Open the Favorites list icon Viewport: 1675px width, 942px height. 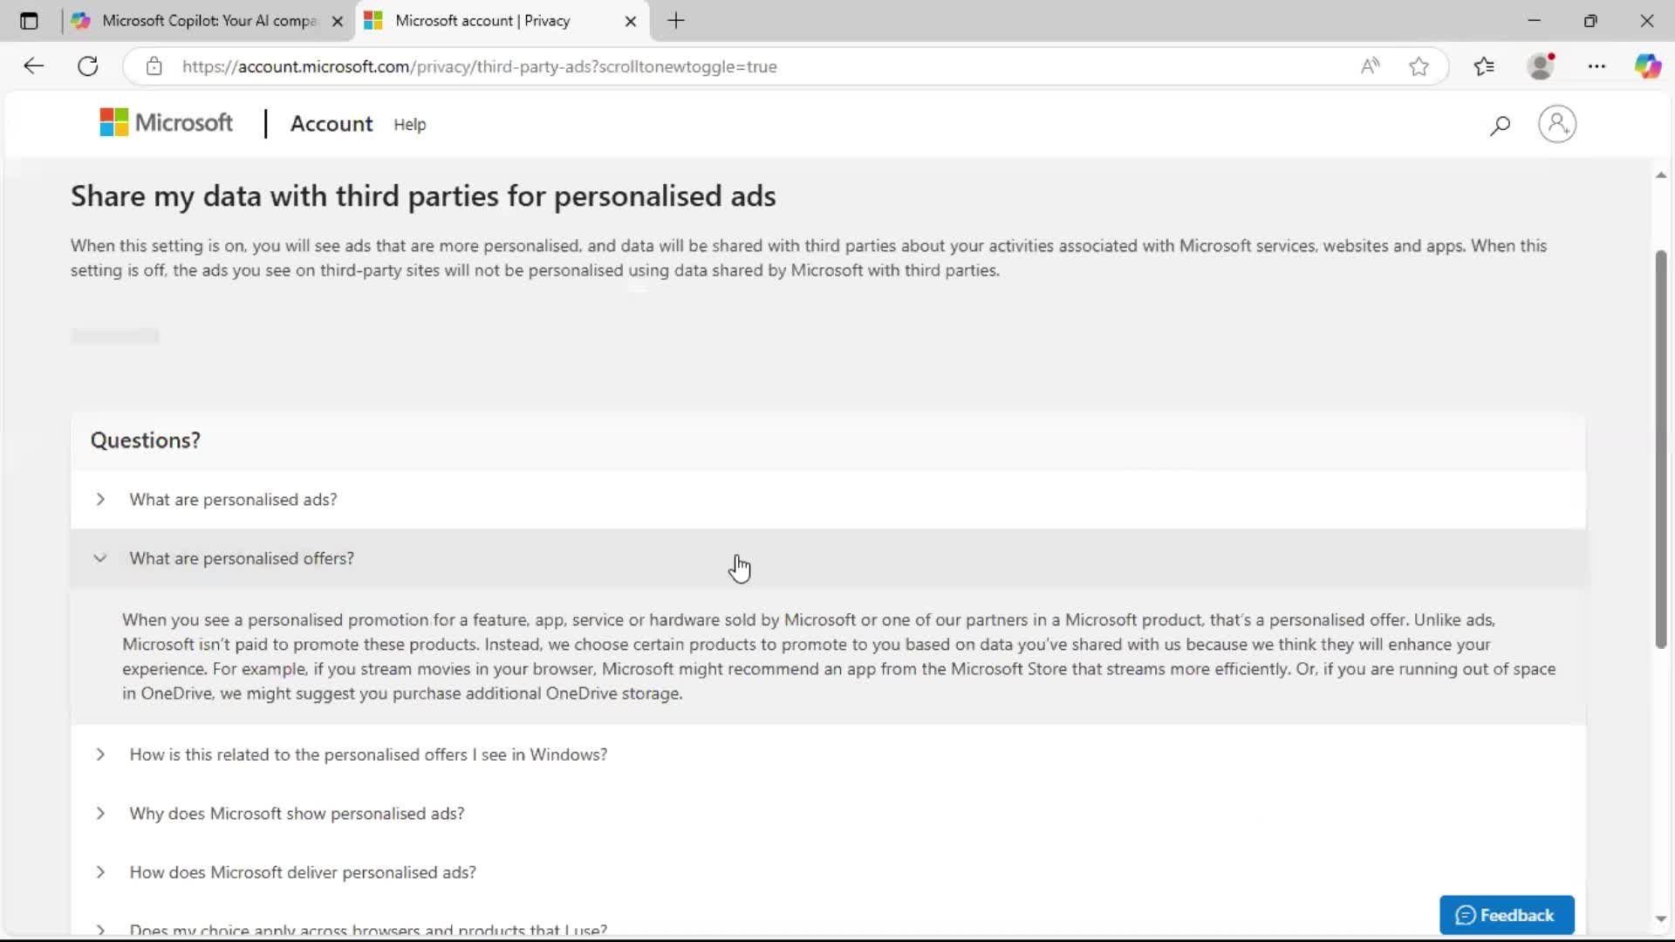point(1484,66)
